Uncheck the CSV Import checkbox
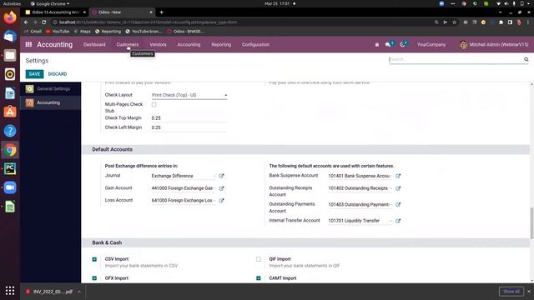The width and height of the screenshot is (534, 300). tap(94, 259)
